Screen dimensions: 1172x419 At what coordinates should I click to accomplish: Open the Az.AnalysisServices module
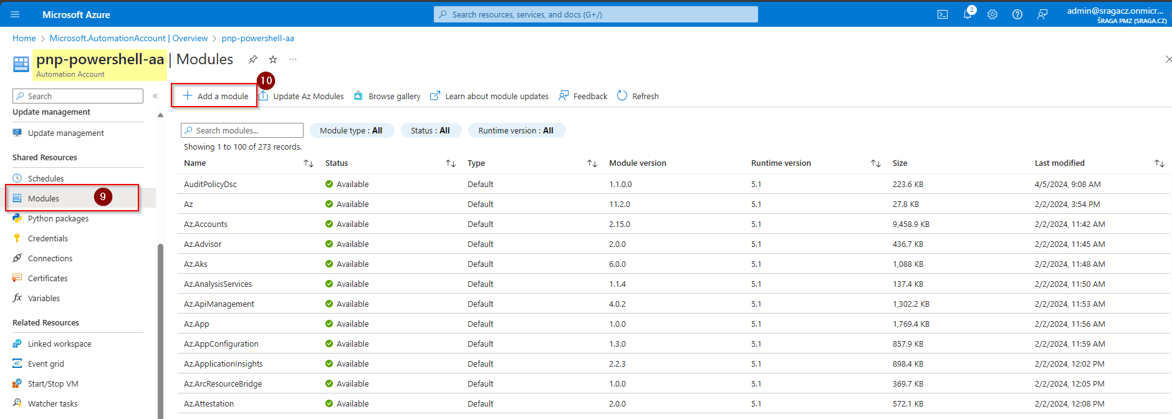coord(218,284)
